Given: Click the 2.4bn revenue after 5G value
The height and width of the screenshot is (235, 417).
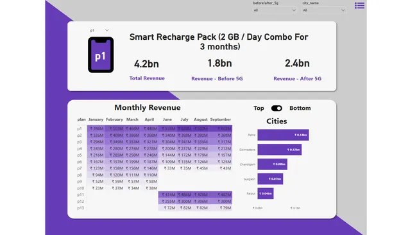Looking at the screenshot, I should [x=297, y=64].
